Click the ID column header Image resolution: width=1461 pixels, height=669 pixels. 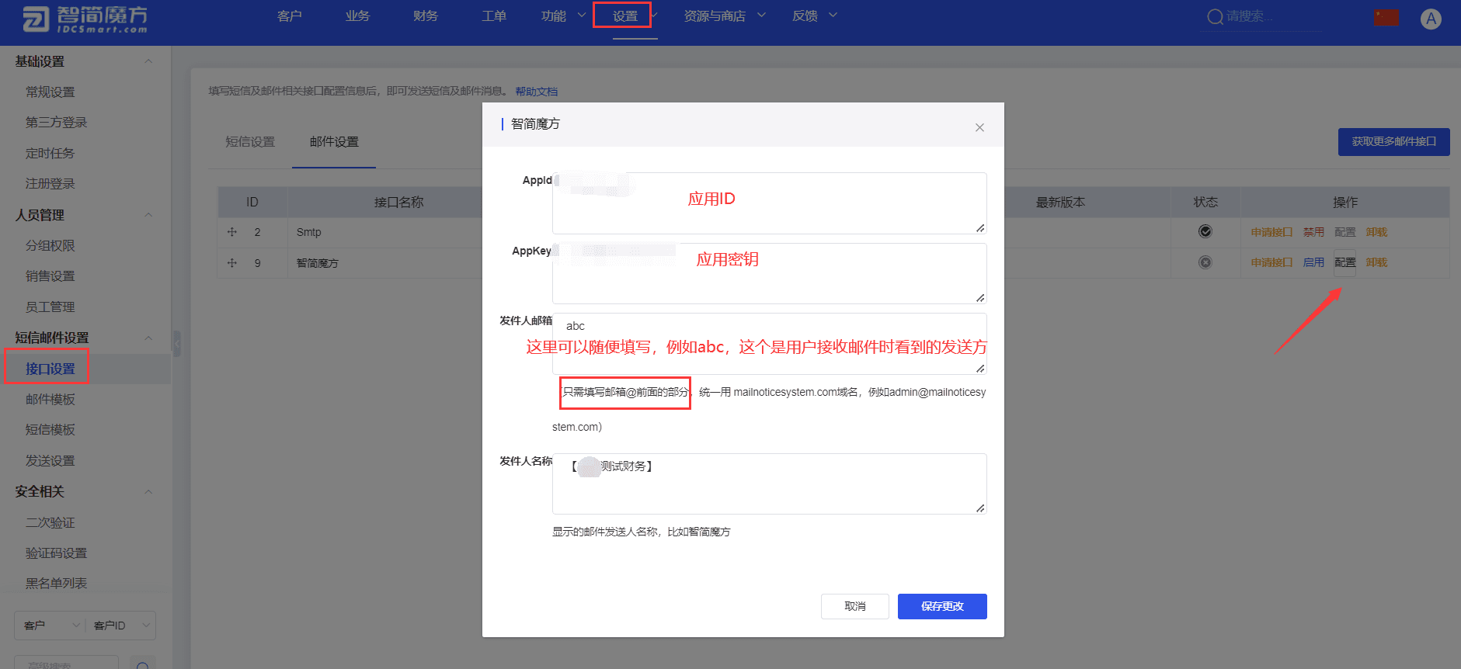(x=252, y=202)
